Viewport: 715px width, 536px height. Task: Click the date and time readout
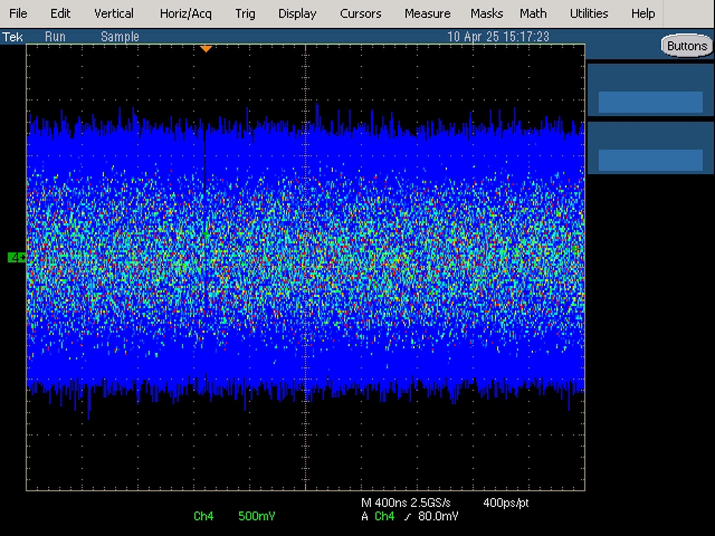[x=498, y=37]
